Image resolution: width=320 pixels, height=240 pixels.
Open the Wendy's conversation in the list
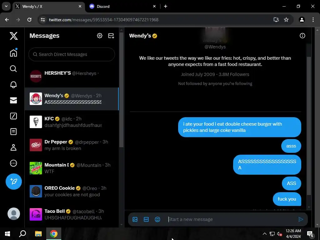coord(72,99)
